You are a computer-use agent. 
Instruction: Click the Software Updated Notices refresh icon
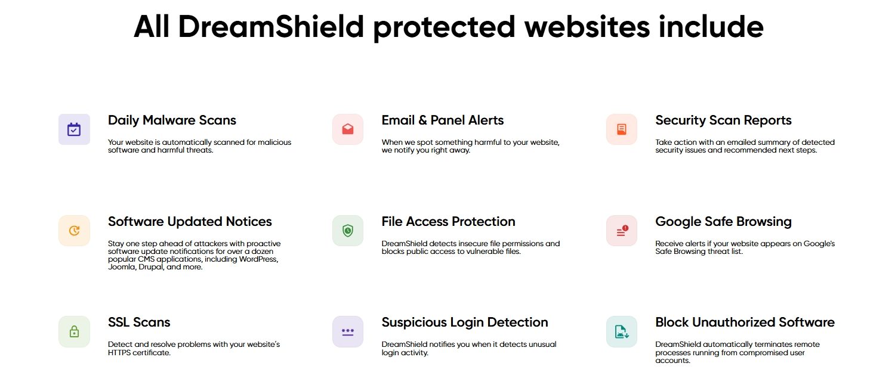[74, 231]
